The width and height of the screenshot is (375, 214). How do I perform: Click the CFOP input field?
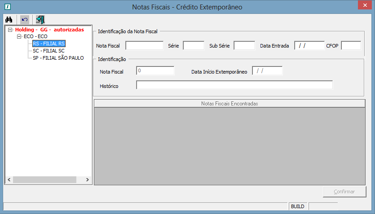[351, 46]
